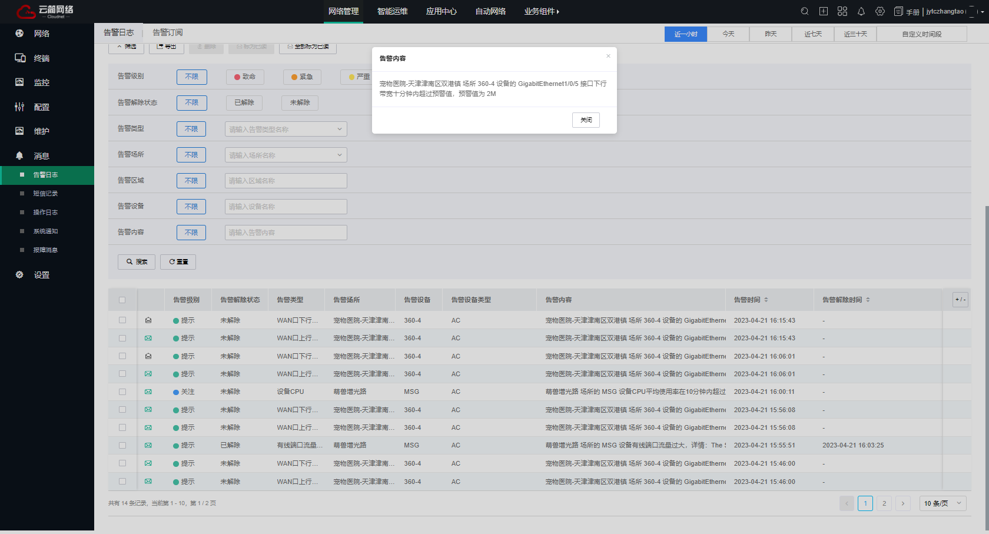Click the mail icon of the 16:15:43 WAN口下行 alarm

tap(148, 320)
